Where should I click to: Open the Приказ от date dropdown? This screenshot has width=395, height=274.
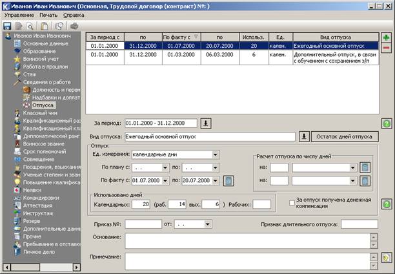coord(208,224)
